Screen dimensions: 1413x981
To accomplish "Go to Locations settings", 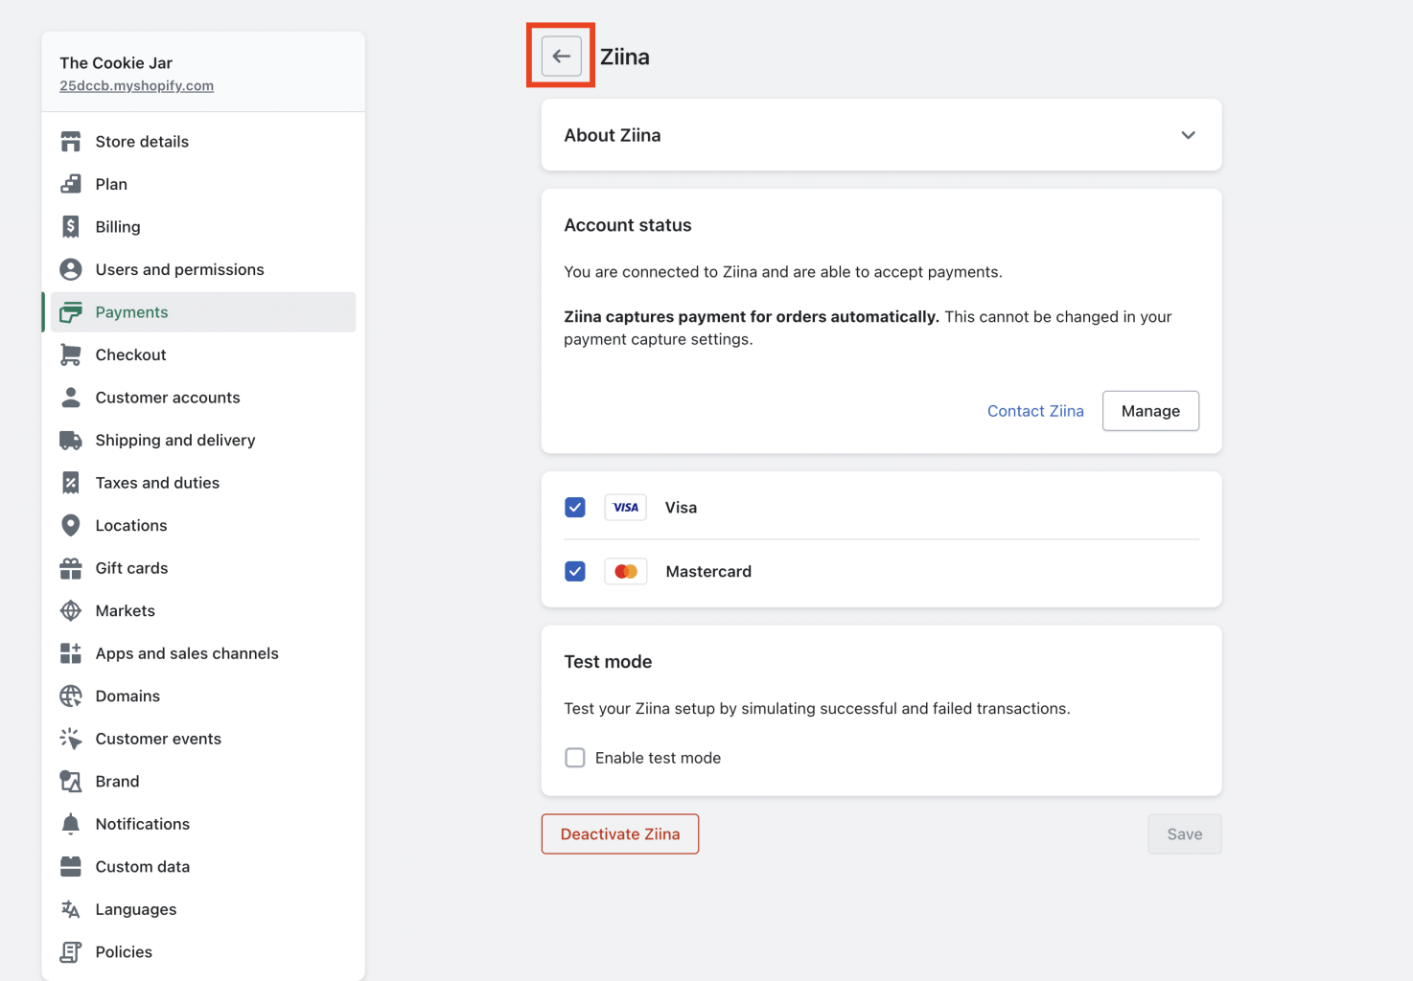I will click(x=203, y=525).
